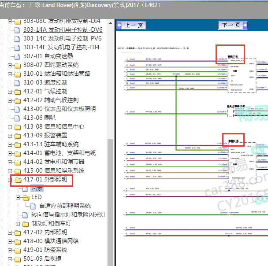
Task: Click Sheet1 link on wire H
Action: [132, 112]
